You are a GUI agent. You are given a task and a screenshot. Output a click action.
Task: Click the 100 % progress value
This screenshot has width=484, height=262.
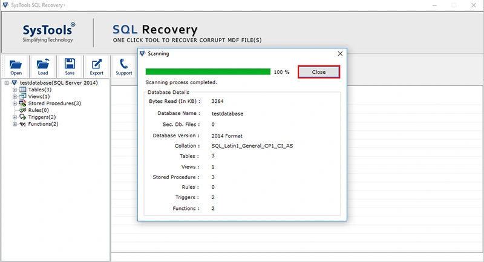[x=281, y=72]
